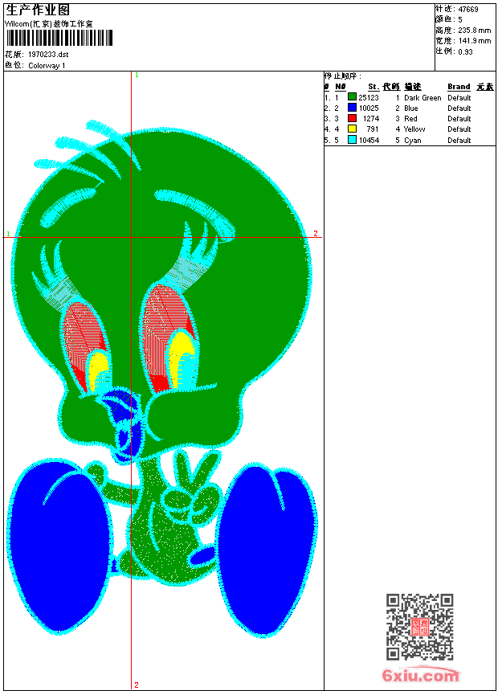This screenshot has height=691, width=498.
Task: Click the barcode under the Wilcom heading
Action: [x=59, y=38]
